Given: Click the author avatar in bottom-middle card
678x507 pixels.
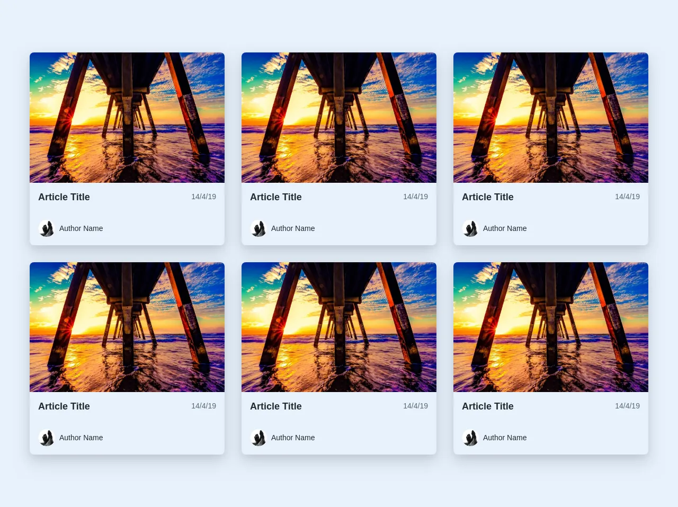Looking at the screenshot, I should tap(258, 438).
